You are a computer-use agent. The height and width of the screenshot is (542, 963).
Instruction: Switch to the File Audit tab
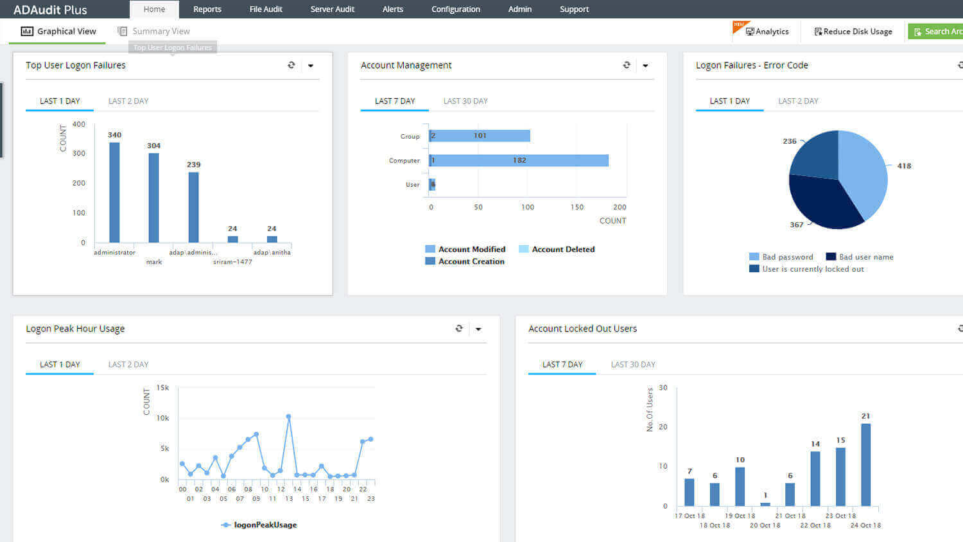pos(266,9)
